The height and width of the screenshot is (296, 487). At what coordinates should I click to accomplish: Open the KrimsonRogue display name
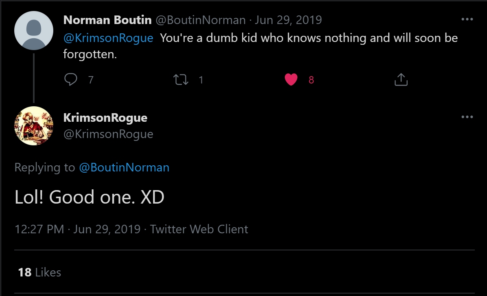(105, 118)
